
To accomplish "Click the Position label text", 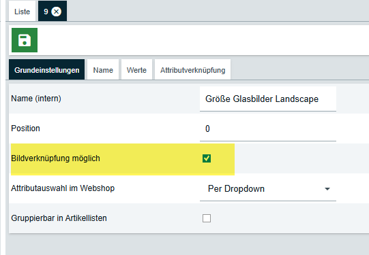I will click(25, 129).
